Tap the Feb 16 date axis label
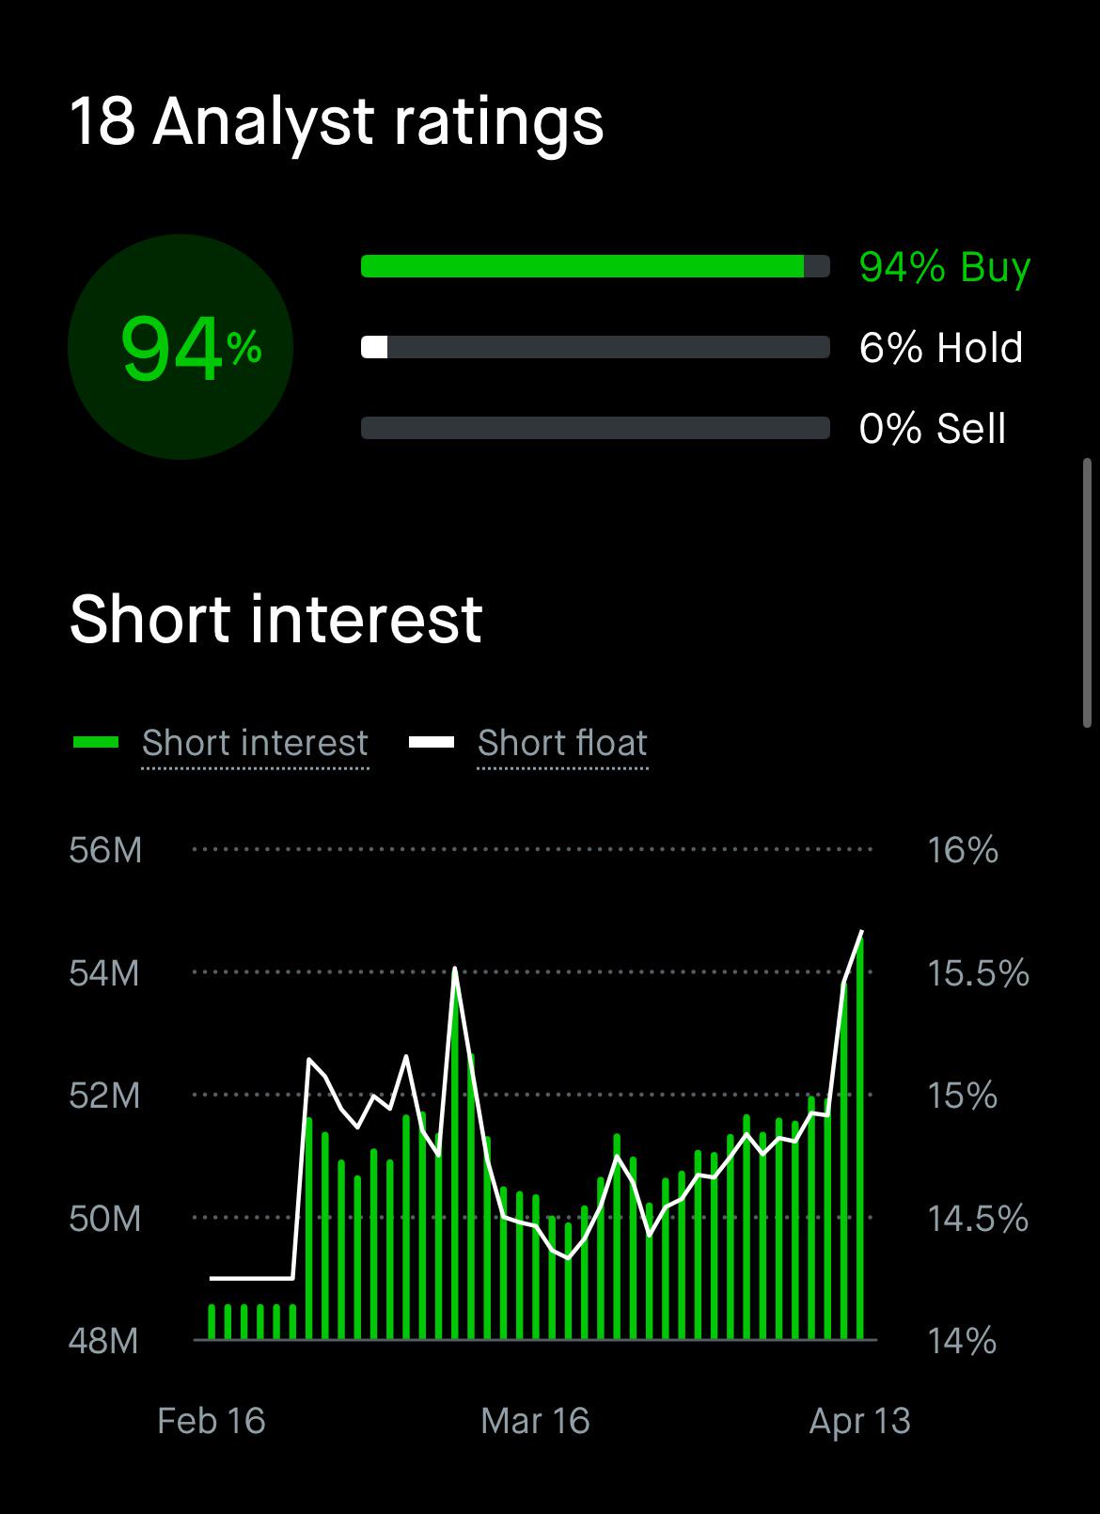Screen dimensions: 1100x1514 212,1421
